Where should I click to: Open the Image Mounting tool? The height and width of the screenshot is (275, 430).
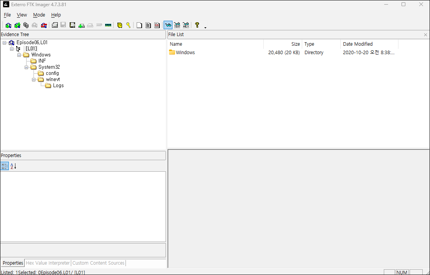26,25
